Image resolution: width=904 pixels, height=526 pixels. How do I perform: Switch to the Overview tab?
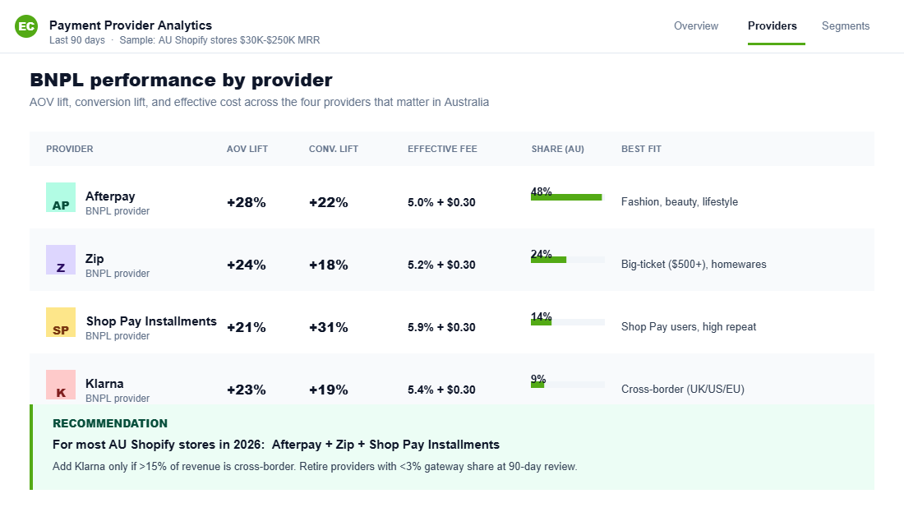click(695, 25)
